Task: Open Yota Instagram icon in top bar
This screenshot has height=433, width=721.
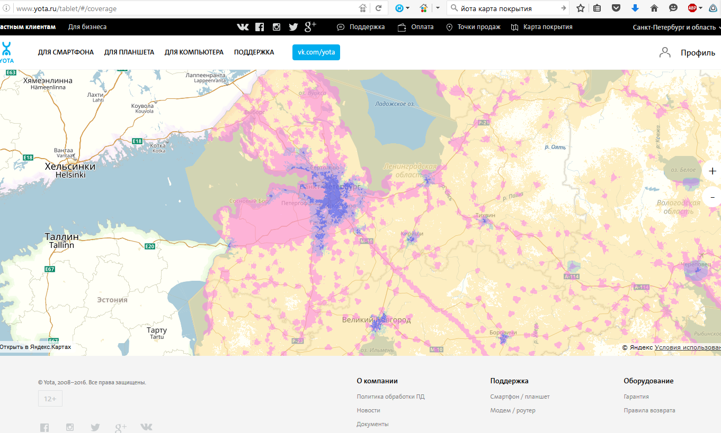Action: (277, 27)
